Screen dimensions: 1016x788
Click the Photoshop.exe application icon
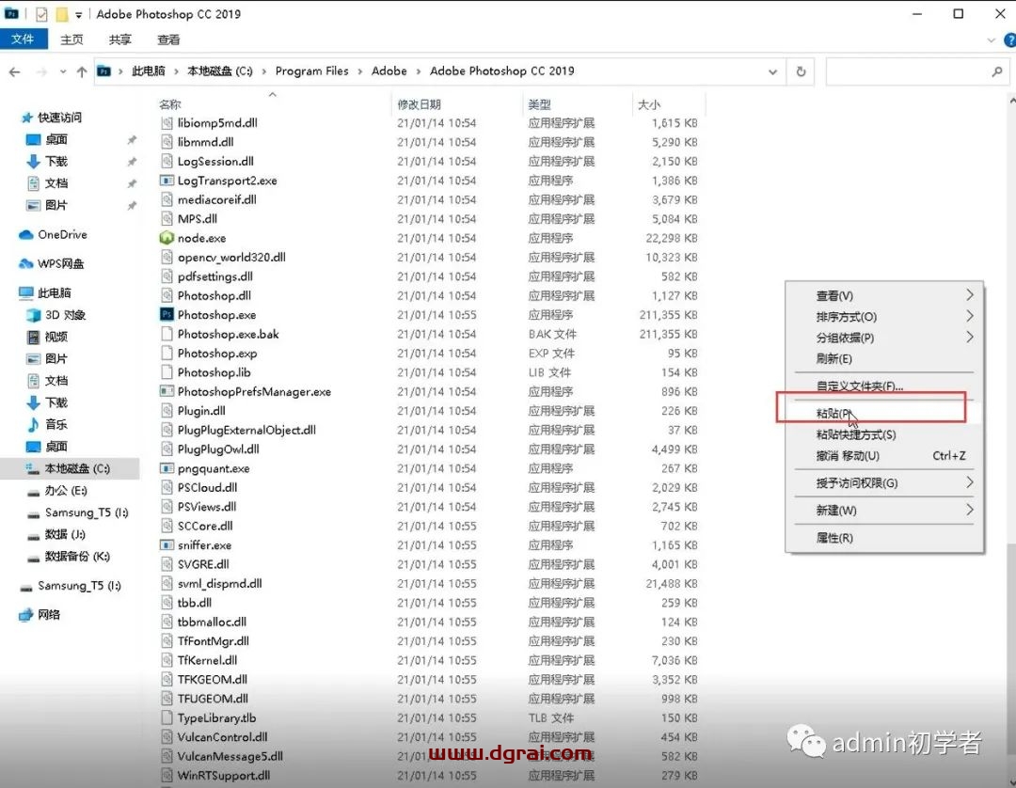[167, 315]
